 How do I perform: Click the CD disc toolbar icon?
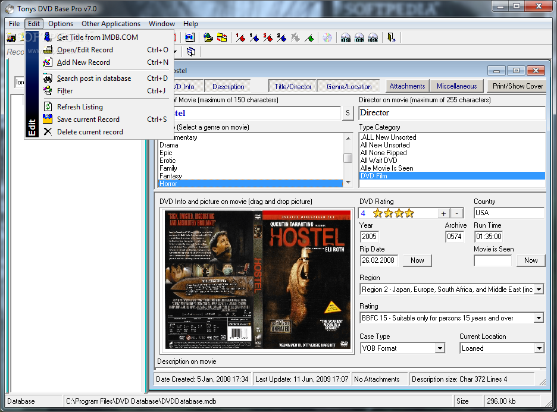pyautogui.click(x=327, y=37)
